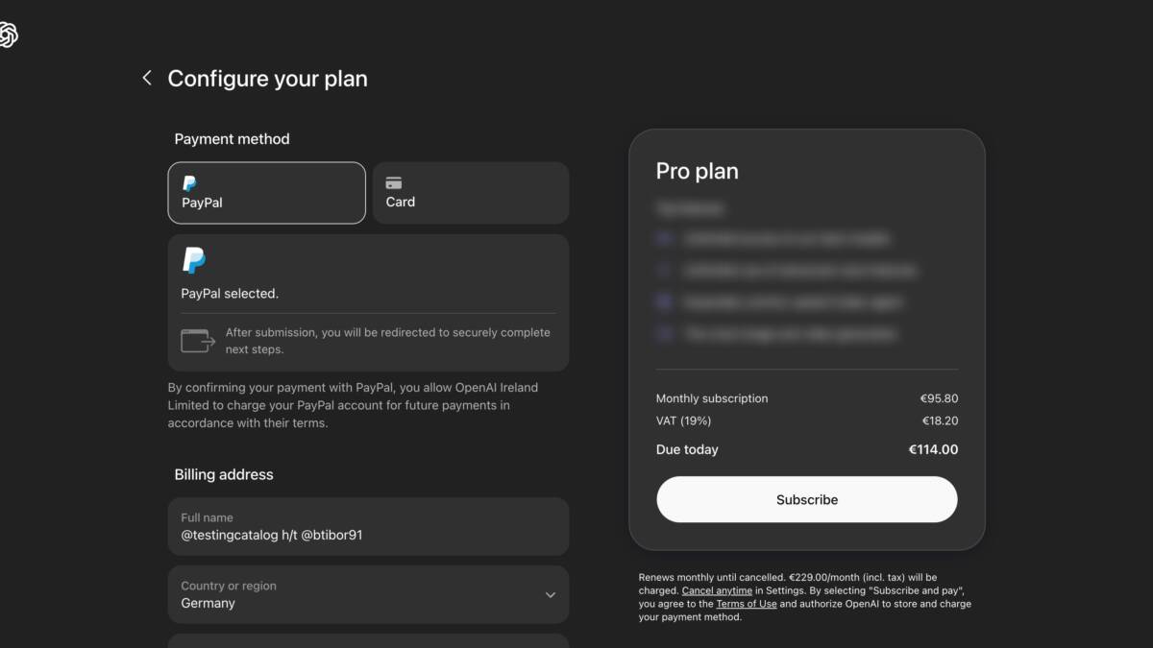Click the third feature checkbox in Pro plan list
This screenshot has width=1153, height=648.
[x=664, y=301]
